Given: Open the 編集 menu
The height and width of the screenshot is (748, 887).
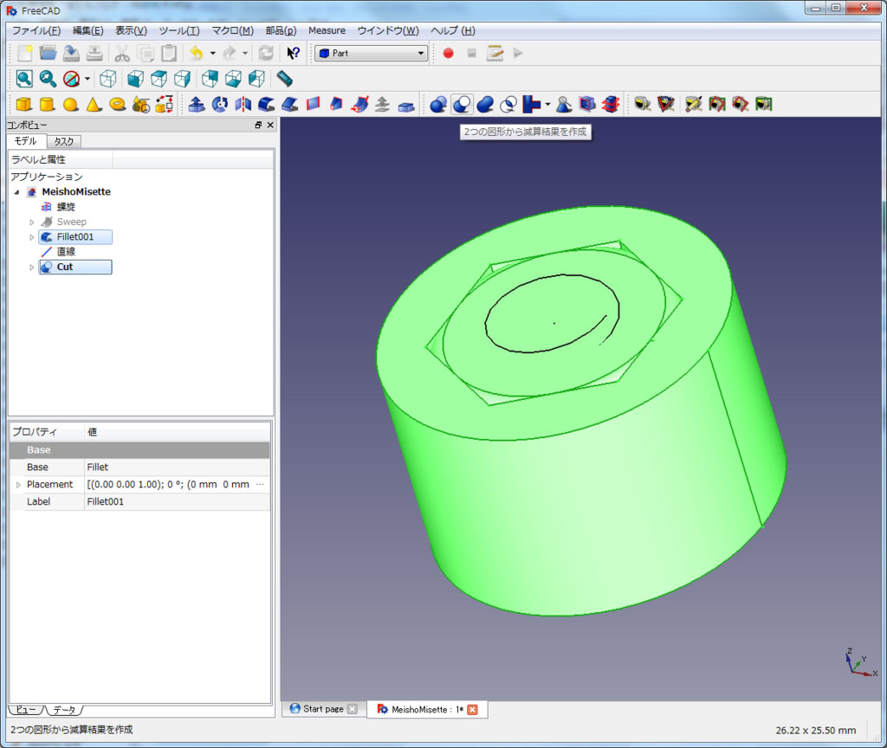Looking at the screenshot, I should pos(87,30).
